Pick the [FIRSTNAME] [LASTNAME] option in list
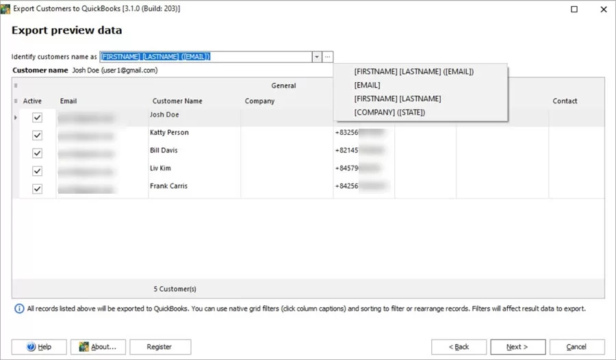Viewport: 616px width, 360px height. tap(397, 99)
